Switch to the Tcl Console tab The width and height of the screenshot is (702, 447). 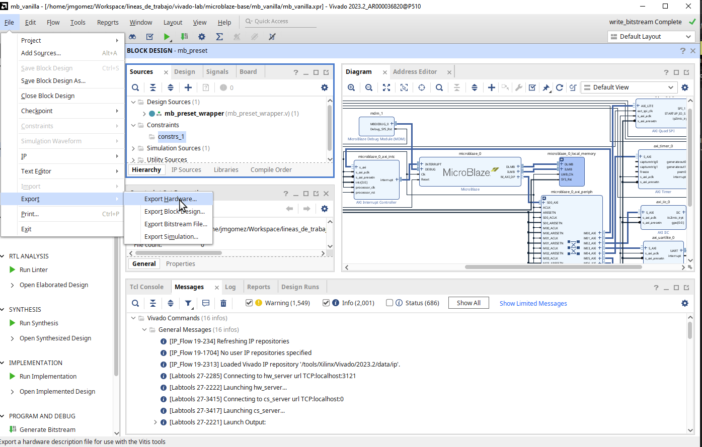[146, 287]
